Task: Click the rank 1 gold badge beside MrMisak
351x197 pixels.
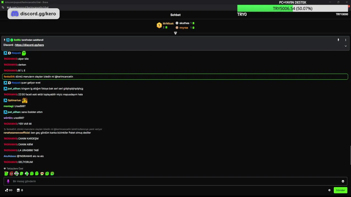Action: click(159, 25)
